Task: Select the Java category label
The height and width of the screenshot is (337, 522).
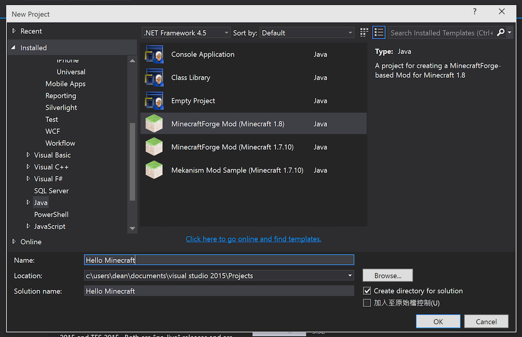Action: pyautogui.click(x=41, y=202)
